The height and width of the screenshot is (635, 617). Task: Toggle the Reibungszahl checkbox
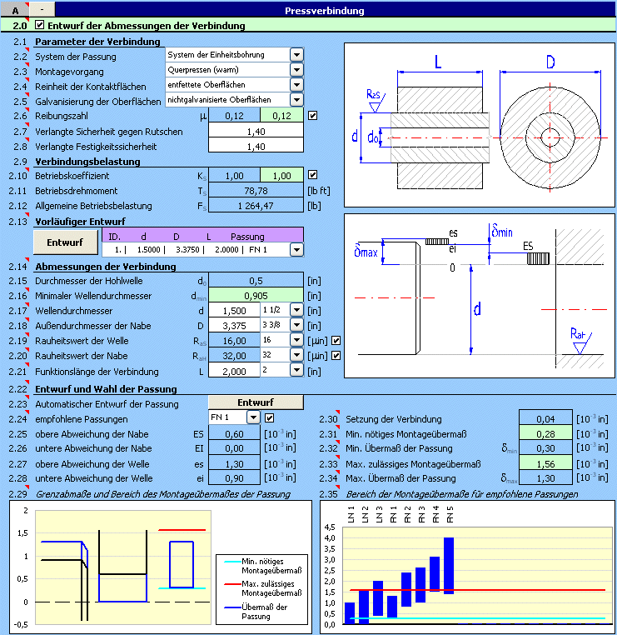click(x=312, y=116)
